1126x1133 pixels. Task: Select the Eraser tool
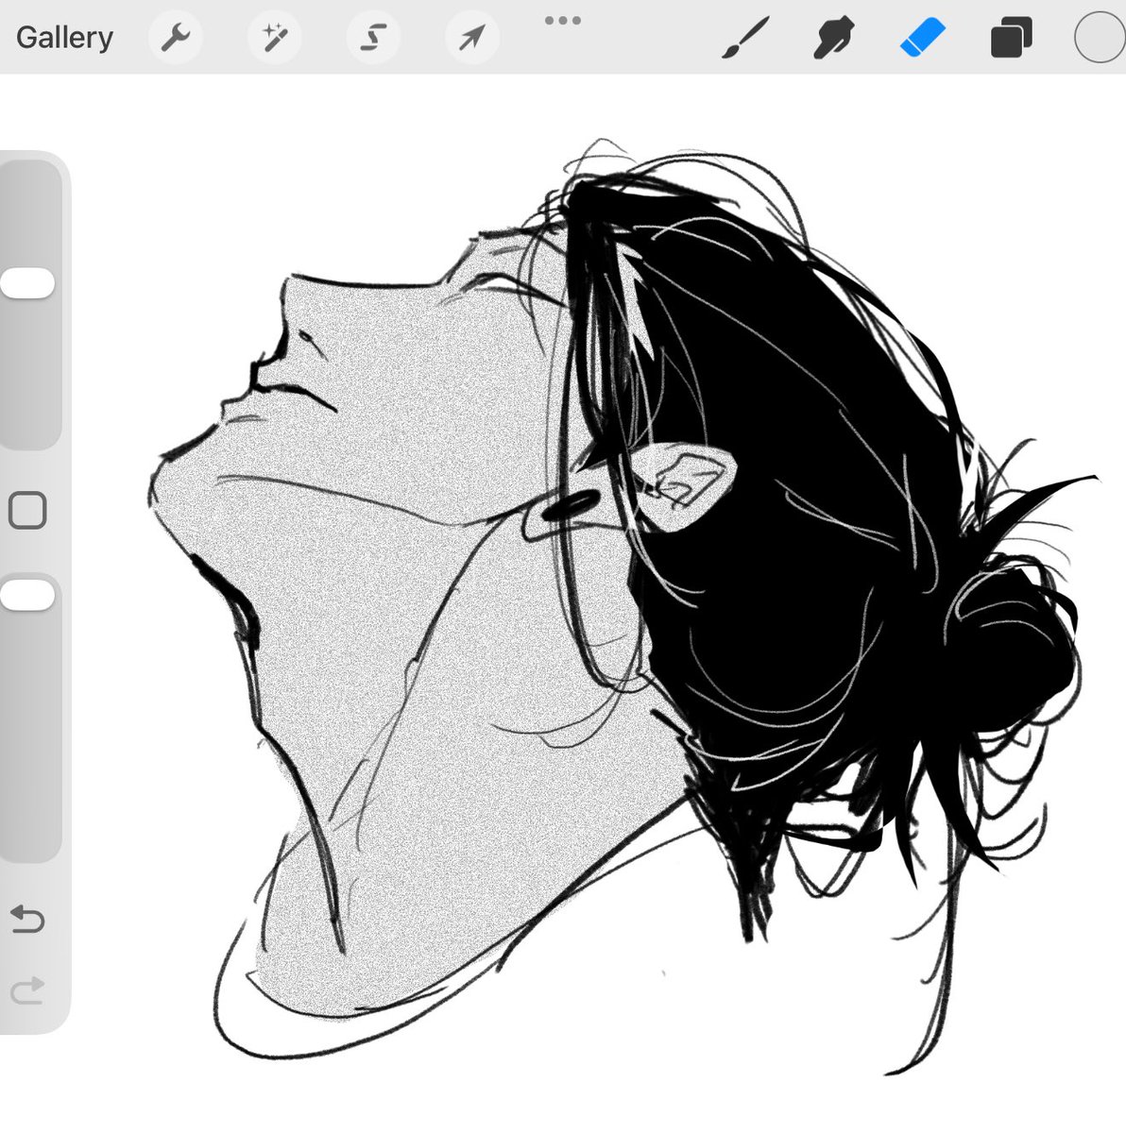tap(922, 39)
